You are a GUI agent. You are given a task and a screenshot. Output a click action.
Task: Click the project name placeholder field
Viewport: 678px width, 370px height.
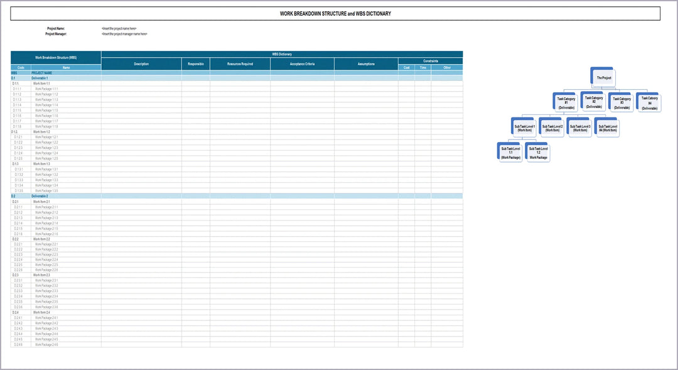tap(119, 29)
